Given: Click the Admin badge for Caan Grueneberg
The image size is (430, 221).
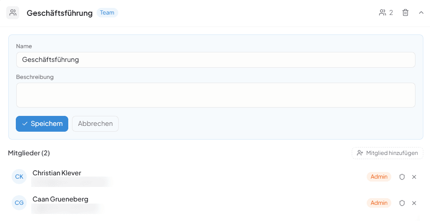Looking at the screenshot, I should tap(379, 203).
